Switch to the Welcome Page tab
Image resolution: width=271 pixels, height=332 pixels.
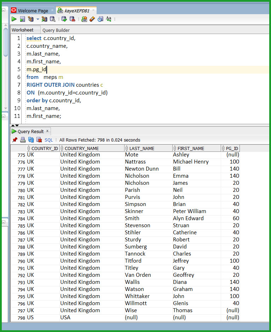pos(33,11)
